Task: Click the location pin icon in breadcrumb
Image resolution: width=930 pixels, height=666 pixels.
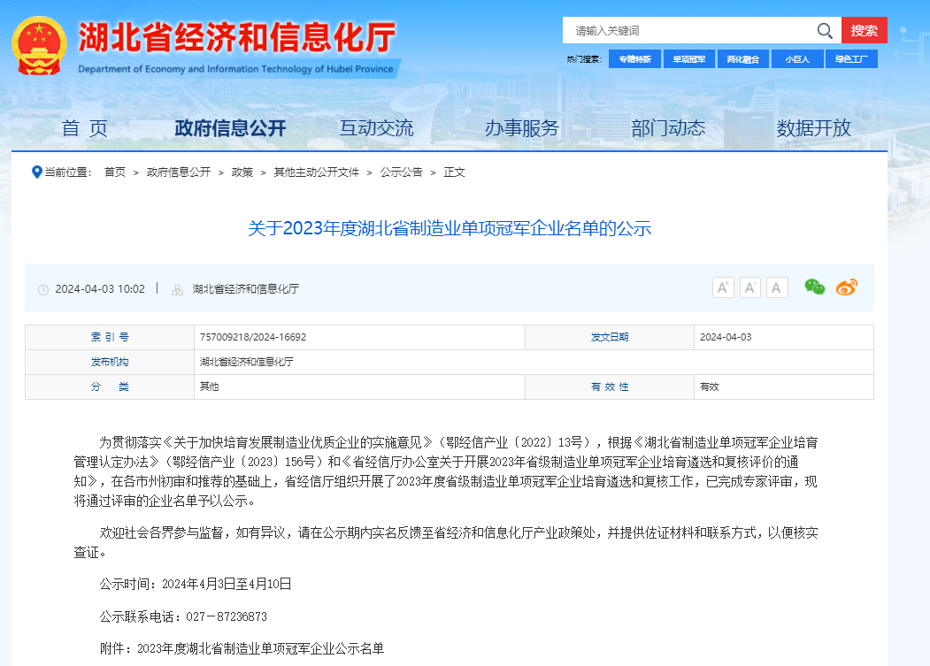Action: click(36, 172)
